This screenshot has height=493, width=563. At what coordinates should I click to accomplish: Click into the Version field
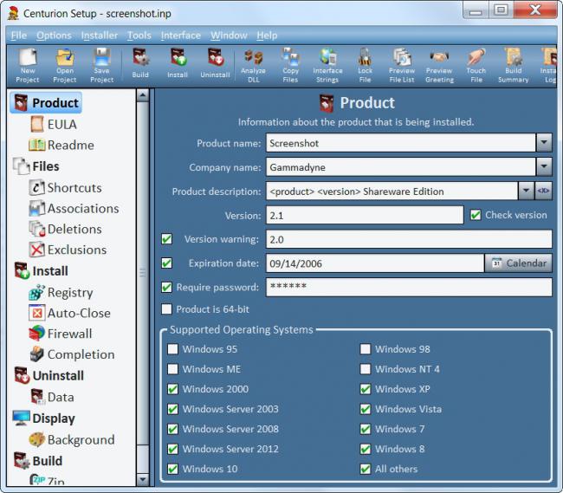tap(365, 215)
